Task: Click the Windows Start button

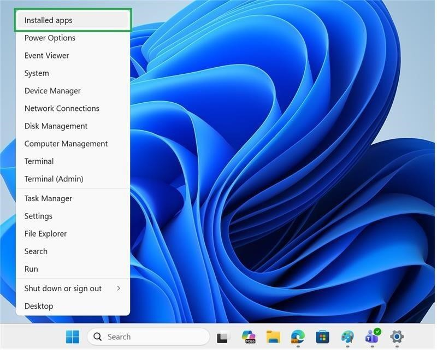Action: [x=73, y=337]
